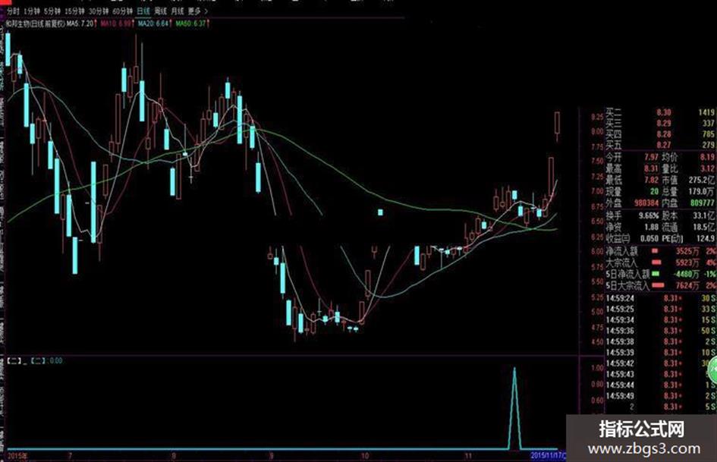Click the 5日大宗流入 value 7624万

(x=687, y=285)
